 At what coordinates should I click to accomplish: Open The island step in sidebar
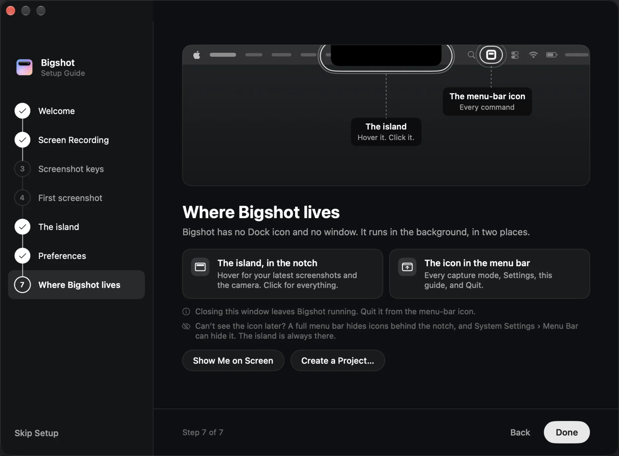[x=76, y=227]
